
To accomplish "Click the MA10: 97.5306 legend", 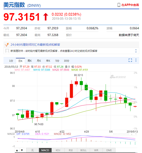I will click(42, 70).
